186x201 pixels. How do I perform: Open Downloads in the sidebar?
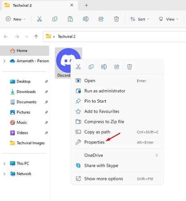pyautogui.click(x=26, y=92)
